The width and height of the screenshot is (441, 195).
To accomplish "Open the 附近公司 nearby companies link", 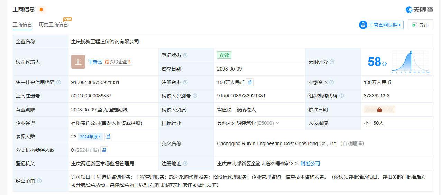I will (x=310, y=164).
